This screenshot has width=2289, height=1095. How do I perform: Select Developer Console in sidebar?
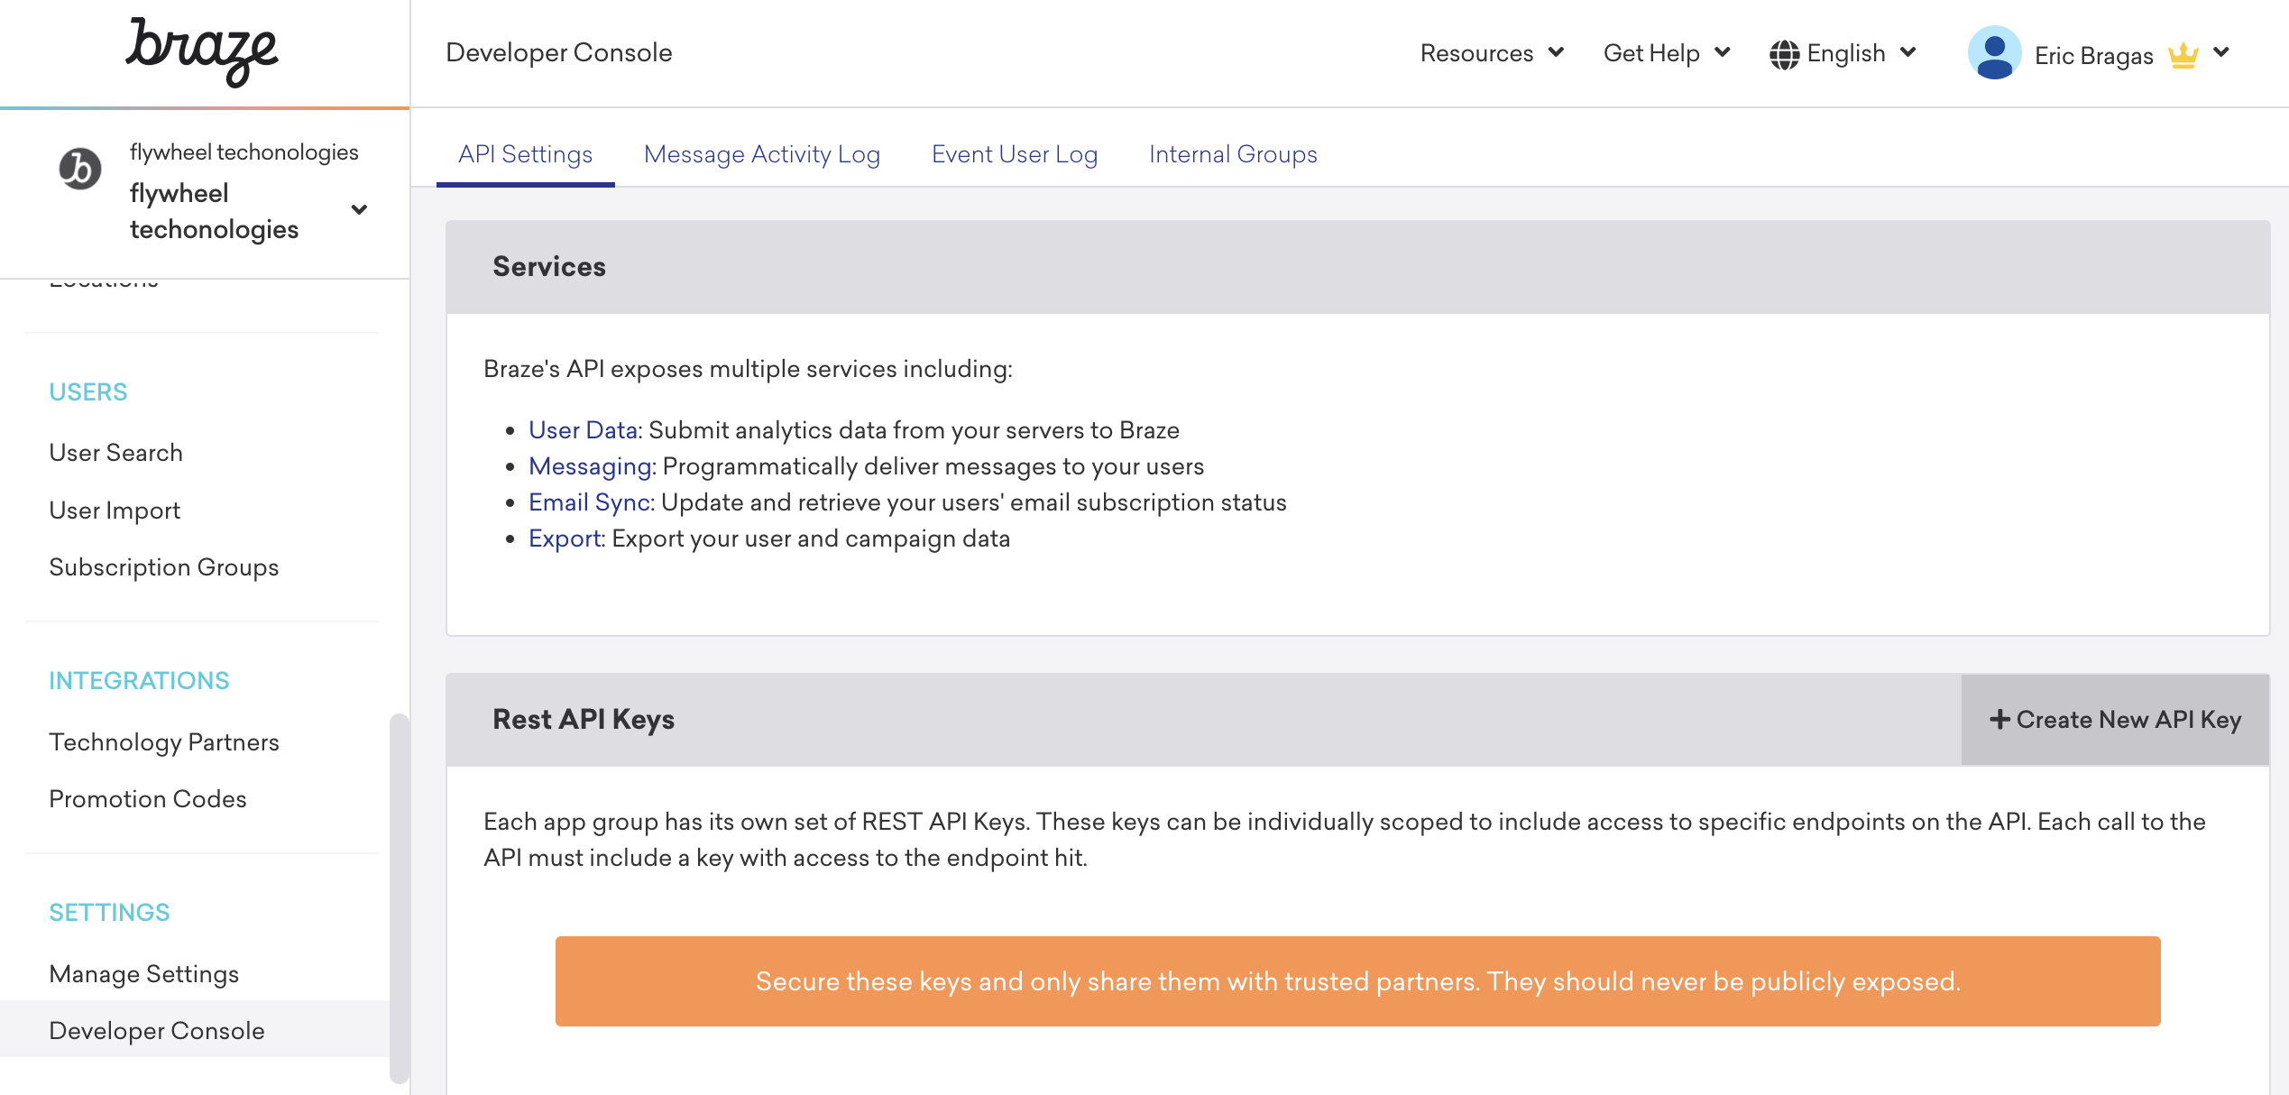pos(195,1030)
